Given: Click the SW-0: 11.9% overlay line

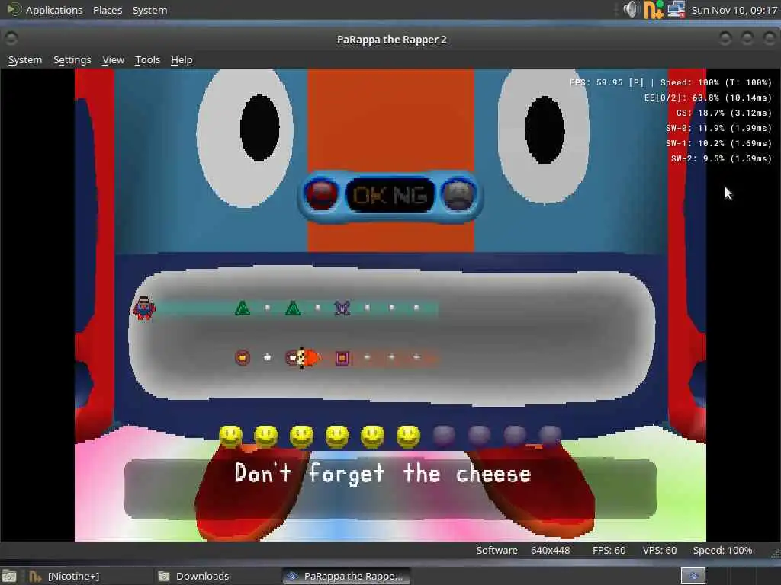Looking at the screenshot, I should pos(718,128).
